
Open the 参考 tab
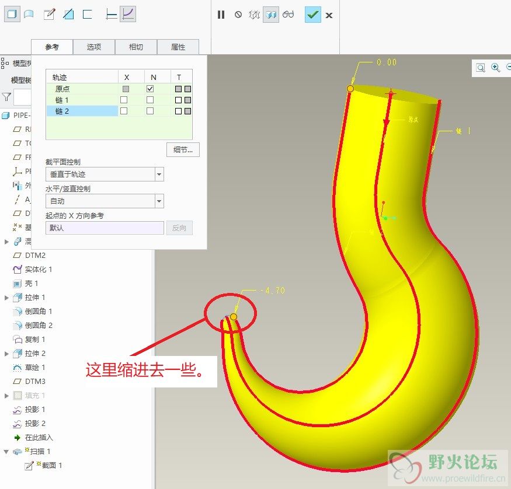point(52,47)
